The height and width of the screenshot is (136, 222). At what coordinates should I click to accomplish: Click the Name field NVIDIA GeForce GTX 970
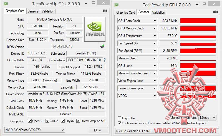pos(55,19)
